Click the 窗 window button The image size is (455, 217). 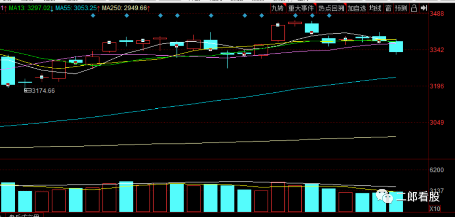(388, 8)
